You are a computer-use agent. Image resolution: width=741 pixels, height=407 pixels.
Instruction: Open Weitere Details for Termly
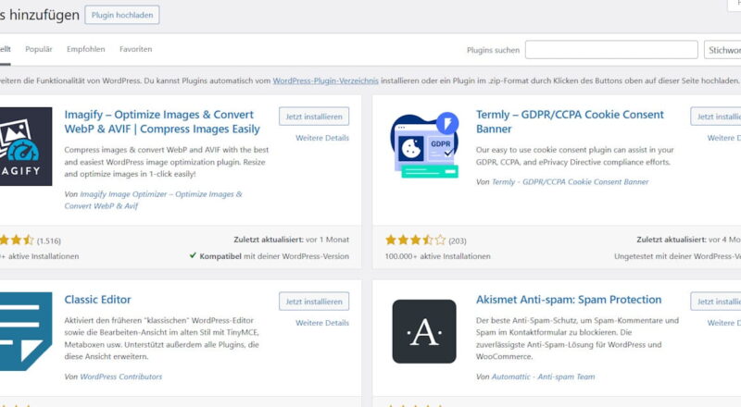(724, 138)
